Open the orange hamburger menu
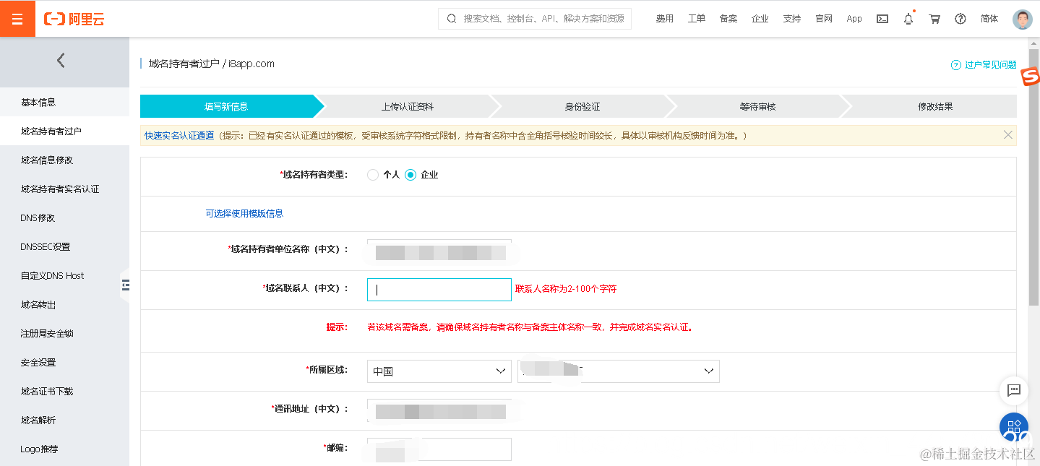The image size is (1040, 466). tap(17, 19)
